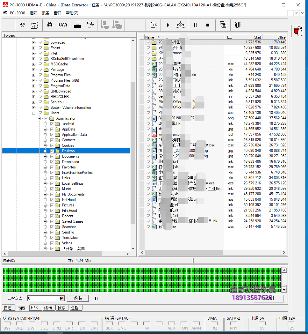
Task: Stop the task with the toolbar stop button
Action: point(208,25)
